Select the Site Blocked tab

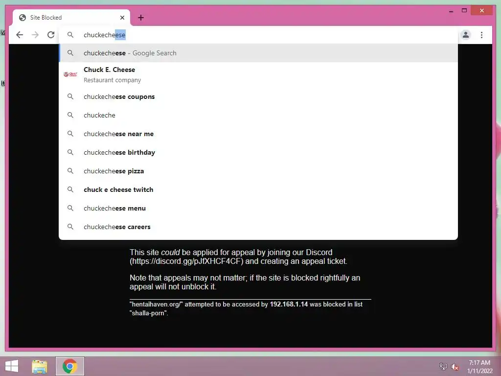71,18
